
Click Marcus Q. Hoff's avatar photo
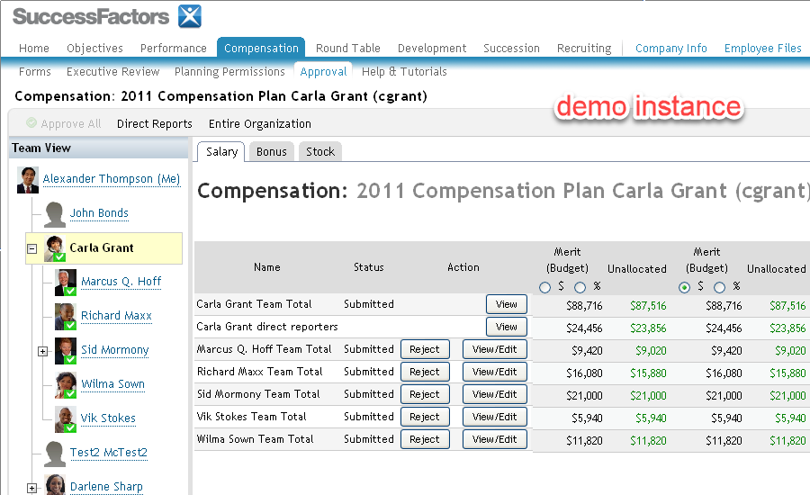(x=66, y=282)
